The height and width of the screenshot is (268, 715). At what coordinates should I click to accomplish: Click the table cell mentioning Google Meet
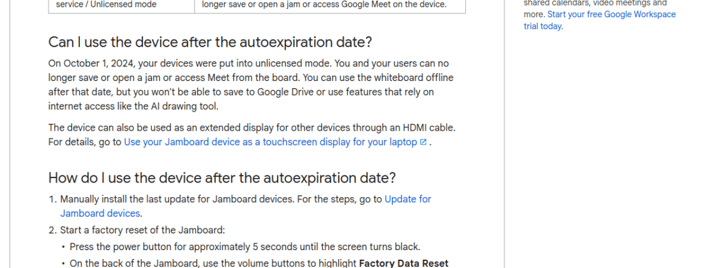(x=324, y=5)
